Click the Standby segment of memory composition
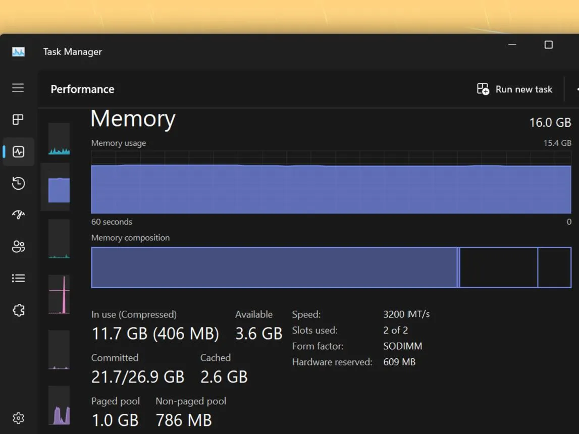Image resolution: width=579 pixels, height=434 pixels. tap(499, 267)
